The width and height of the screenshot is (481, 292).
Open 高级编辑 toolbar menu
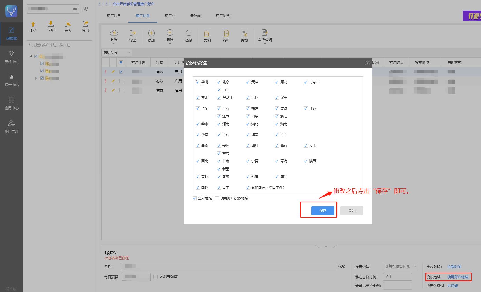pos(265,36)
